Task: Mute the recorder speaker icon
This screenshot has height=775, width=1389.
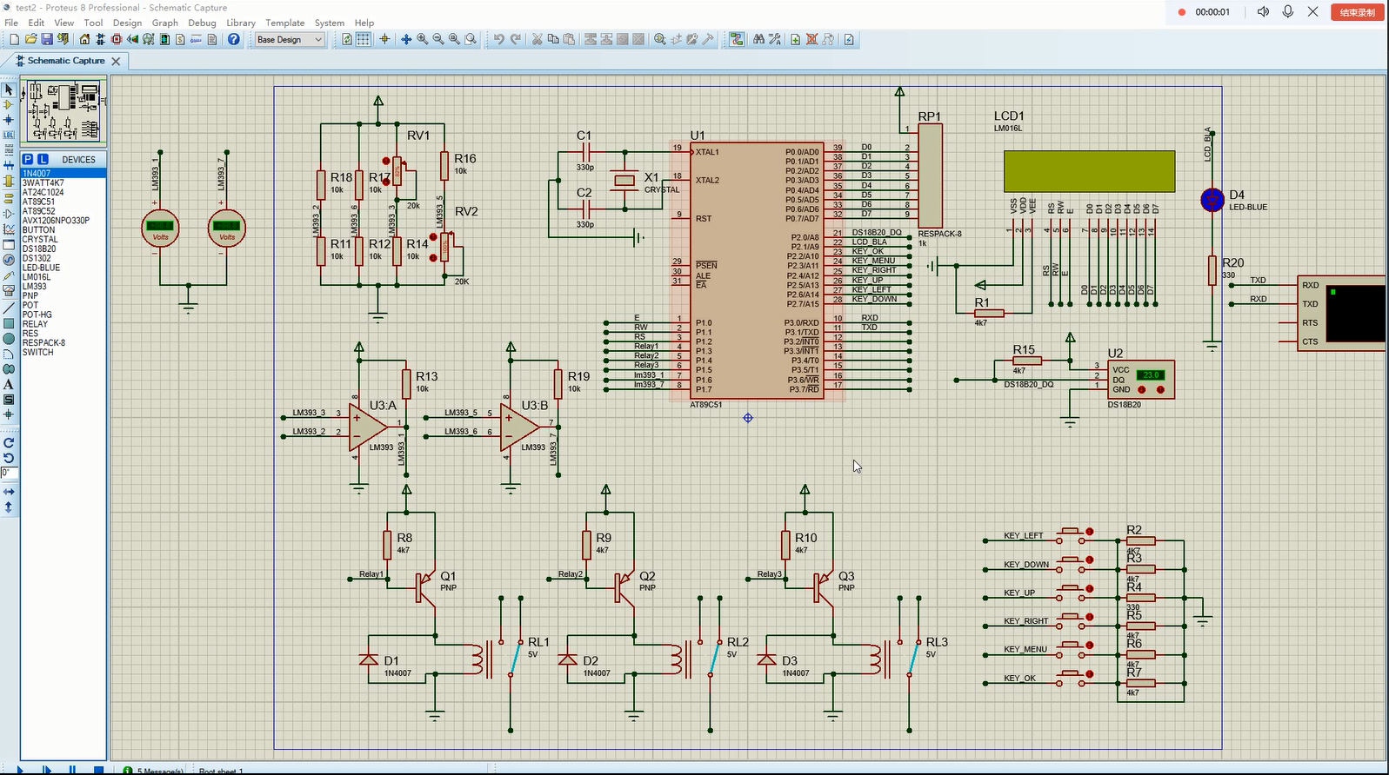Action: (x=1263, y=12)
